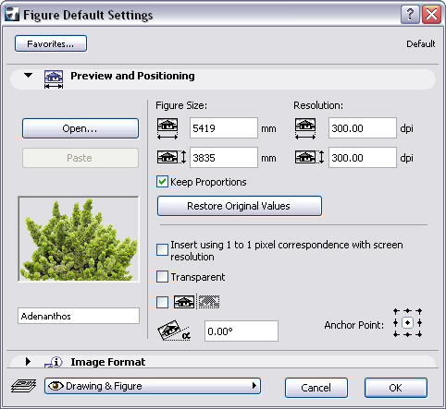Click the figure width field 5419
446x409 pixels.
(224, 128)
